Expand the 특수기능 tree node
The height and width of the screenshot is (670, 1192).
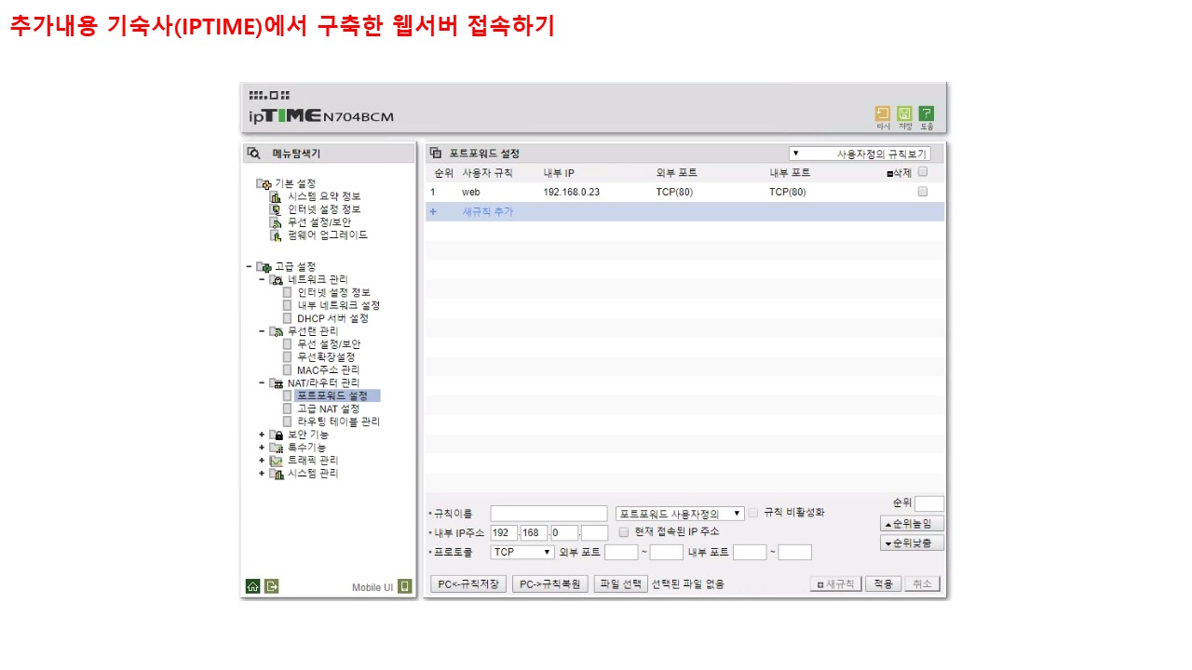coord(262,448)
